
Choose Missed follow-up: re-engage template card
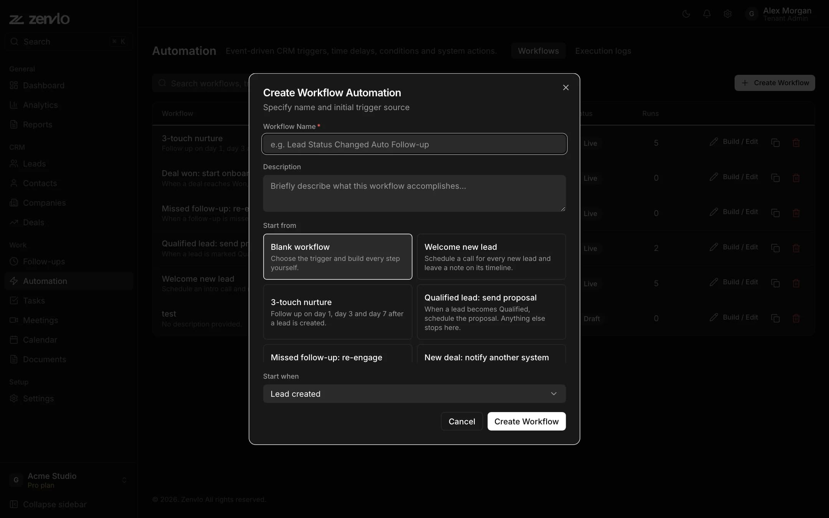(x=337, y=354)
